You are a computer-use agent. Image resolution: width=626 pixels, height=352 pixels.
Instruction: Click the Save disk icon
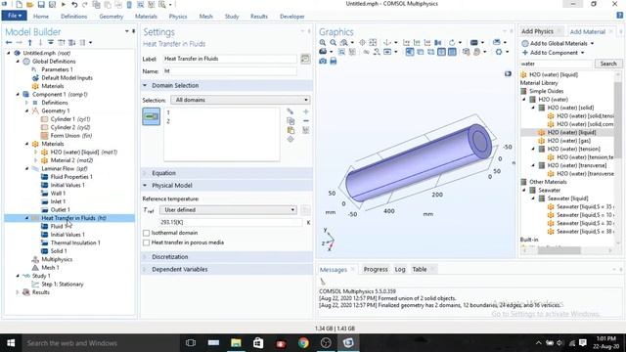pos(41,4)
